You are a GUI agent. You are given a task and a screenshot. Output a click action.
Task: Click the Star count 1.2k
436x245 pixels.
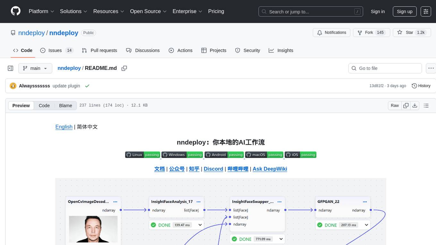[420, 32]
